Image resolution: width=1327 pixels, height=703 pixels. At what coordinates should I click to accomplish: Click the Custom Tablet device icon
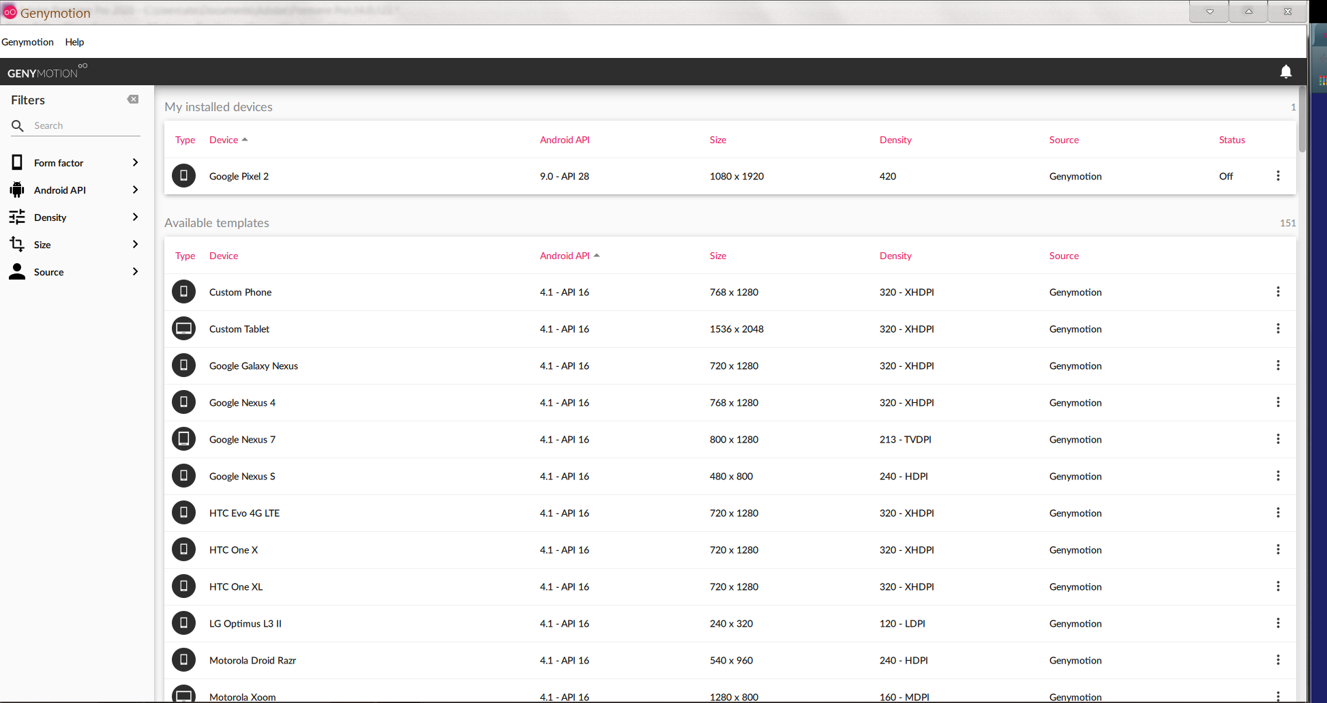(x=183, y=329)
